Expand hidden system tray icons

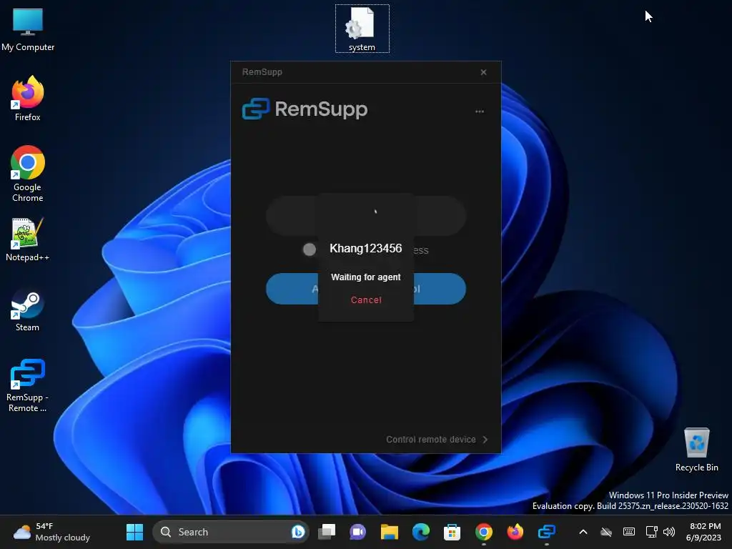pyautogui.click(x=583, y=532)
